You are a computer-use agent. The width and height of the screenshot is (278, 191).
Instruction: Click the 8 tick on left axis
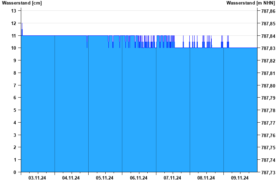15,73
